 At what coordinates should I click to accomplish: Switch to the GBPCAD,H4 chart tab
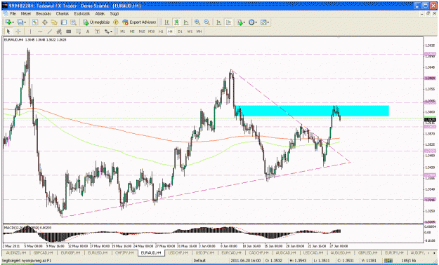click(44, 252)
